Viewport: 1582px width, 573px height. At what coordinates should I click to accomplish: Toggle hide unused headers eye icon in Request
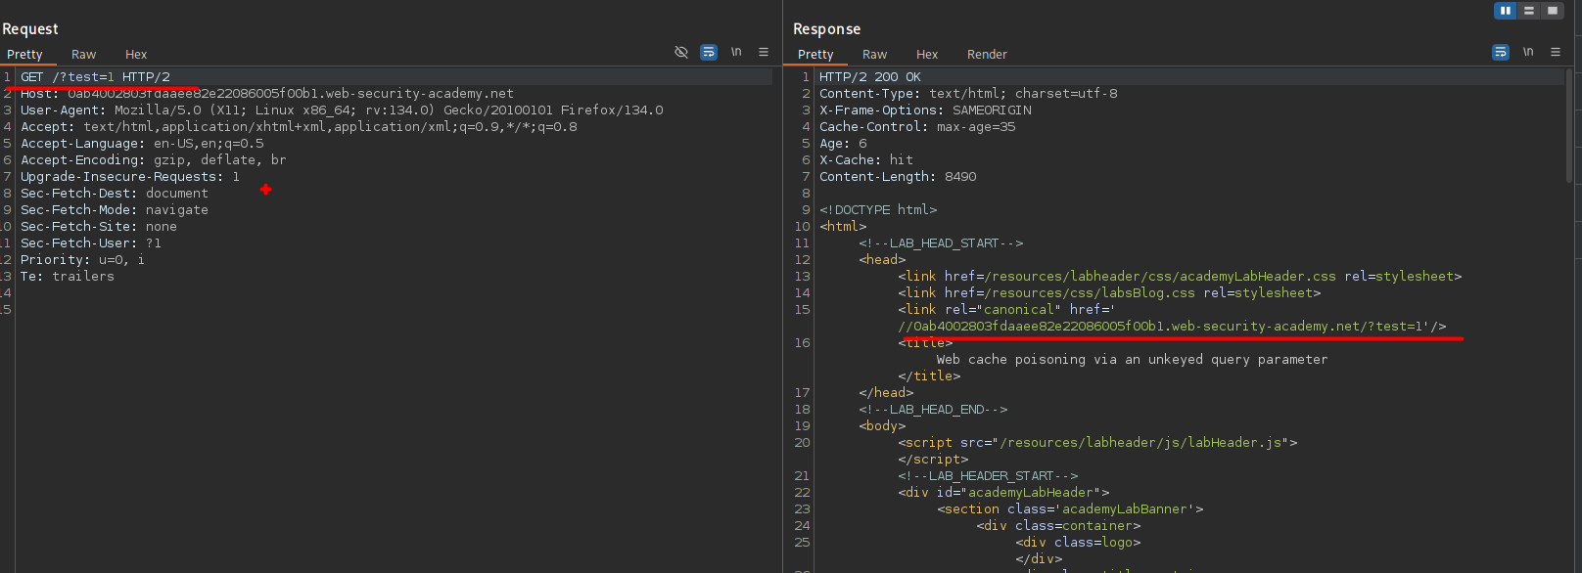tap(681, 52)
